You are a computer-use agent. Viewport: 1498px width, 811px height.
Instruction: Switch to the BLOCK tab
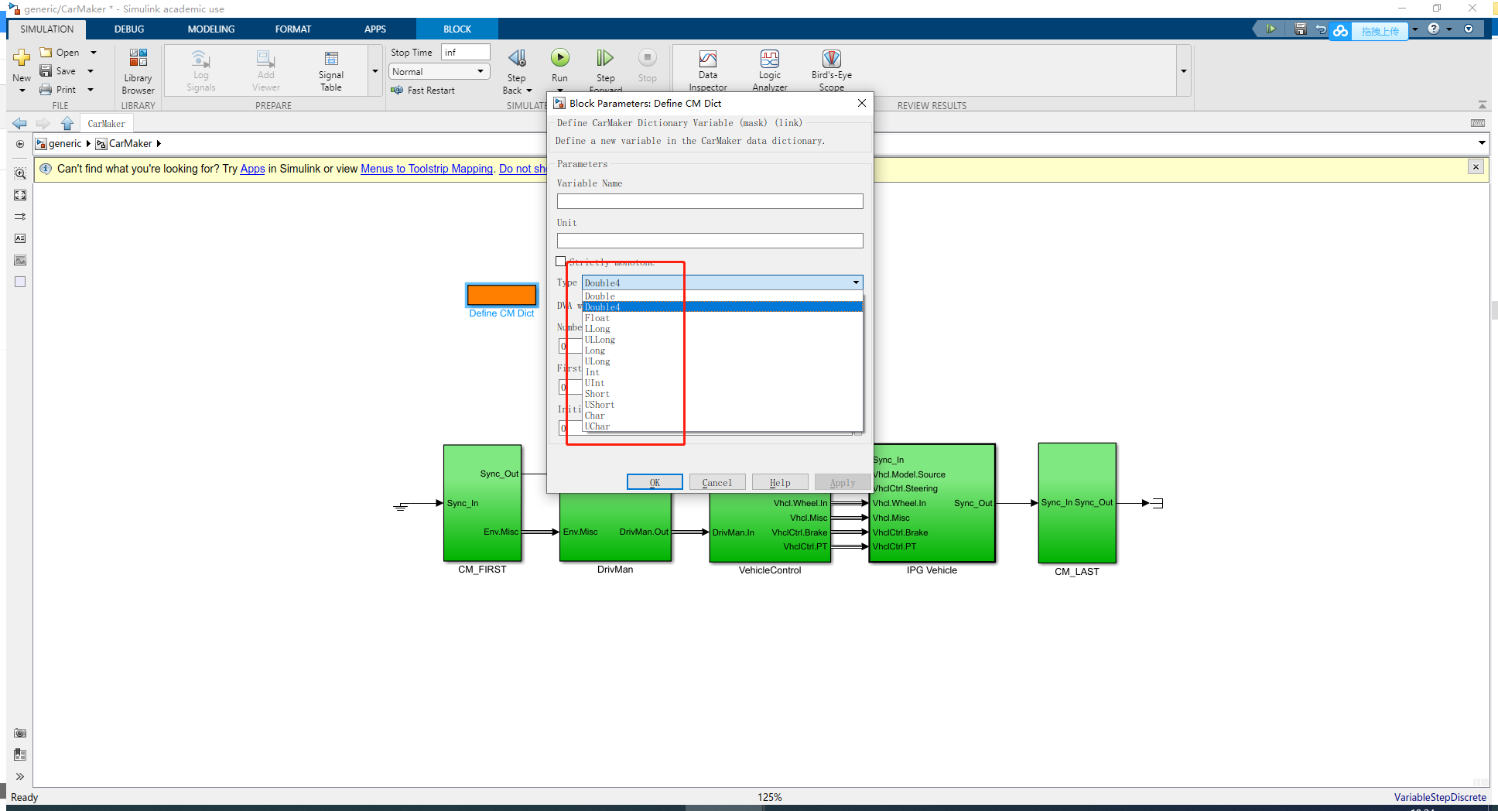(457, 29)
